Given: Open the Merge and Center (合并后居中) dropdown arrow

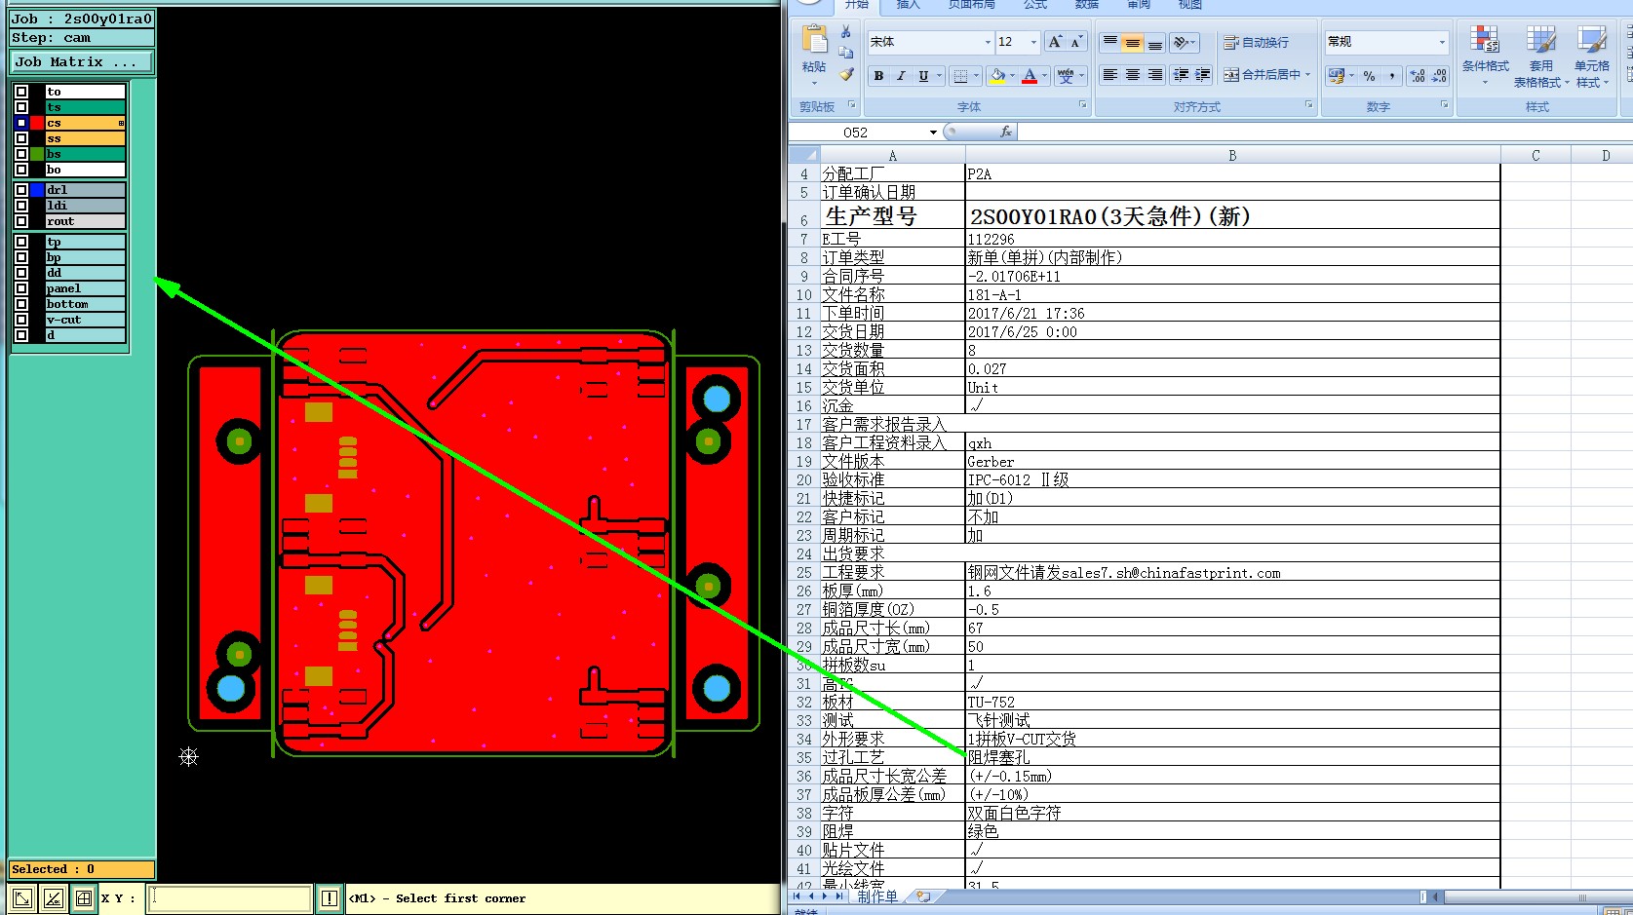Looking at the screenshot, I should click(x=1307, y=75).
